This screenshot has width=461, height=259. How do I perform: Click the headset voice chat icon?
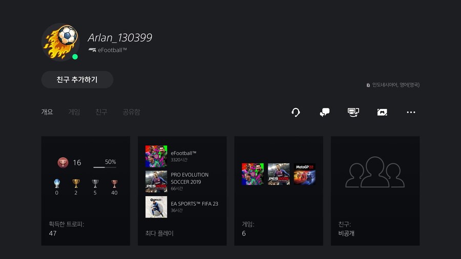(x=296, y=112)
